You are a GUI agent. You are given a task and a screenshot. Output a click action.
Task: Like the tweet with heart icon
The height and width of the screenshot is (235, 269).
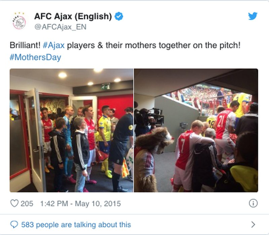tap(14, 203)
